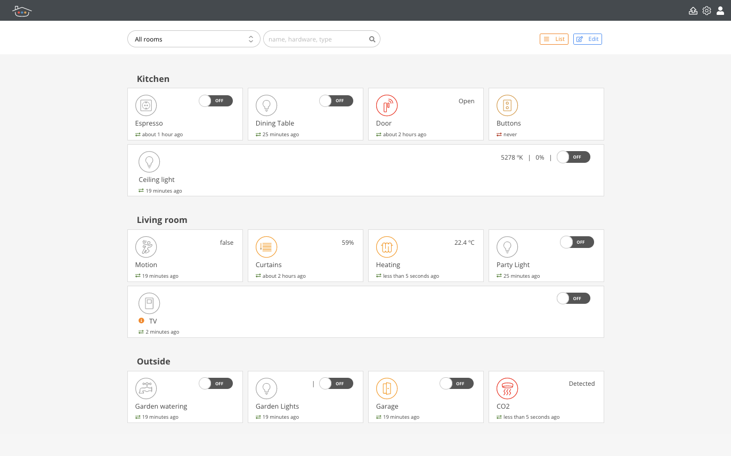
Task: Click the Heating radiator icon
Action: pos(387,247)
